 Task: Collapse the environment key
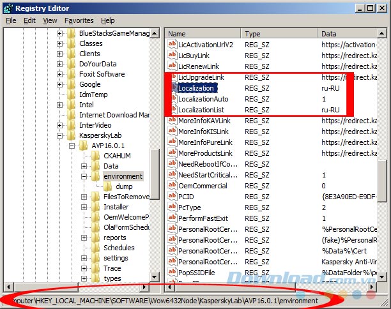coord(84,176)
